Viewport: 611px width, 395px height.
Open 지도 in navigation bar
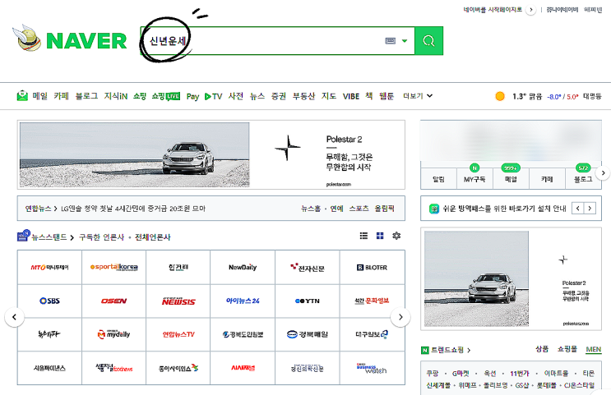(x=328, y=96)
